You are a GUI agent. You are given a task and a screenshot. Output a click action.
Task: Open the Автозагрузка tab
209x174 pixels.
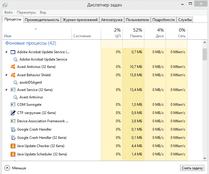pyautogui.click(x=111, y=20)
